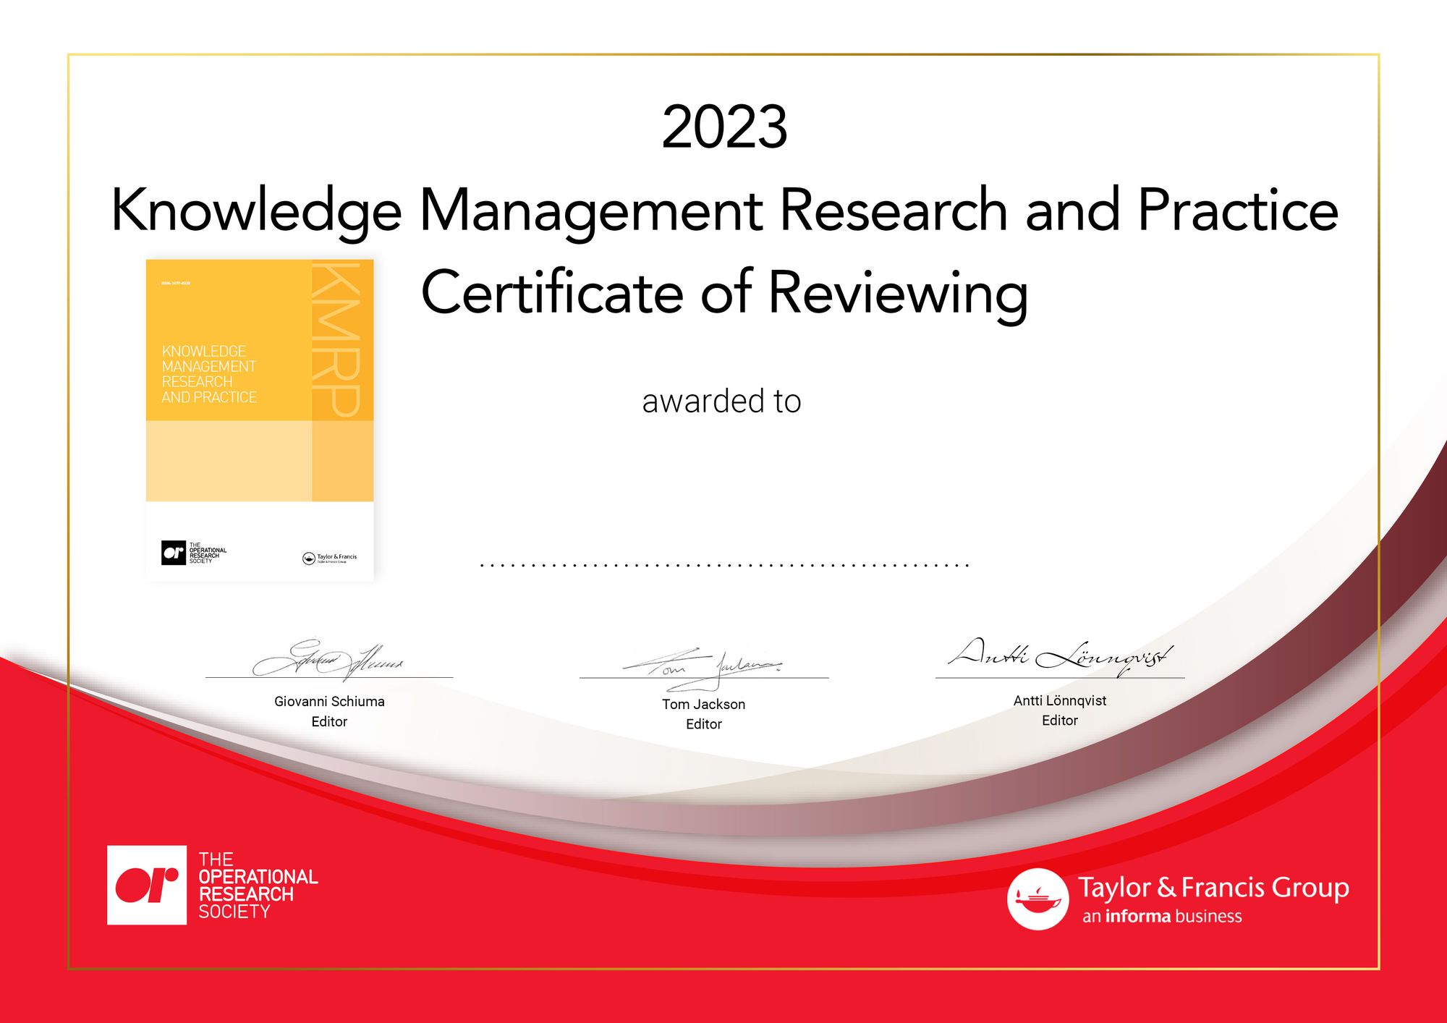This screenshot has width=1447, height=1023.
Task: Click Antti Lönnqvist's handwritten signature
Action: pyautogui.click(x=1061, y=656)
